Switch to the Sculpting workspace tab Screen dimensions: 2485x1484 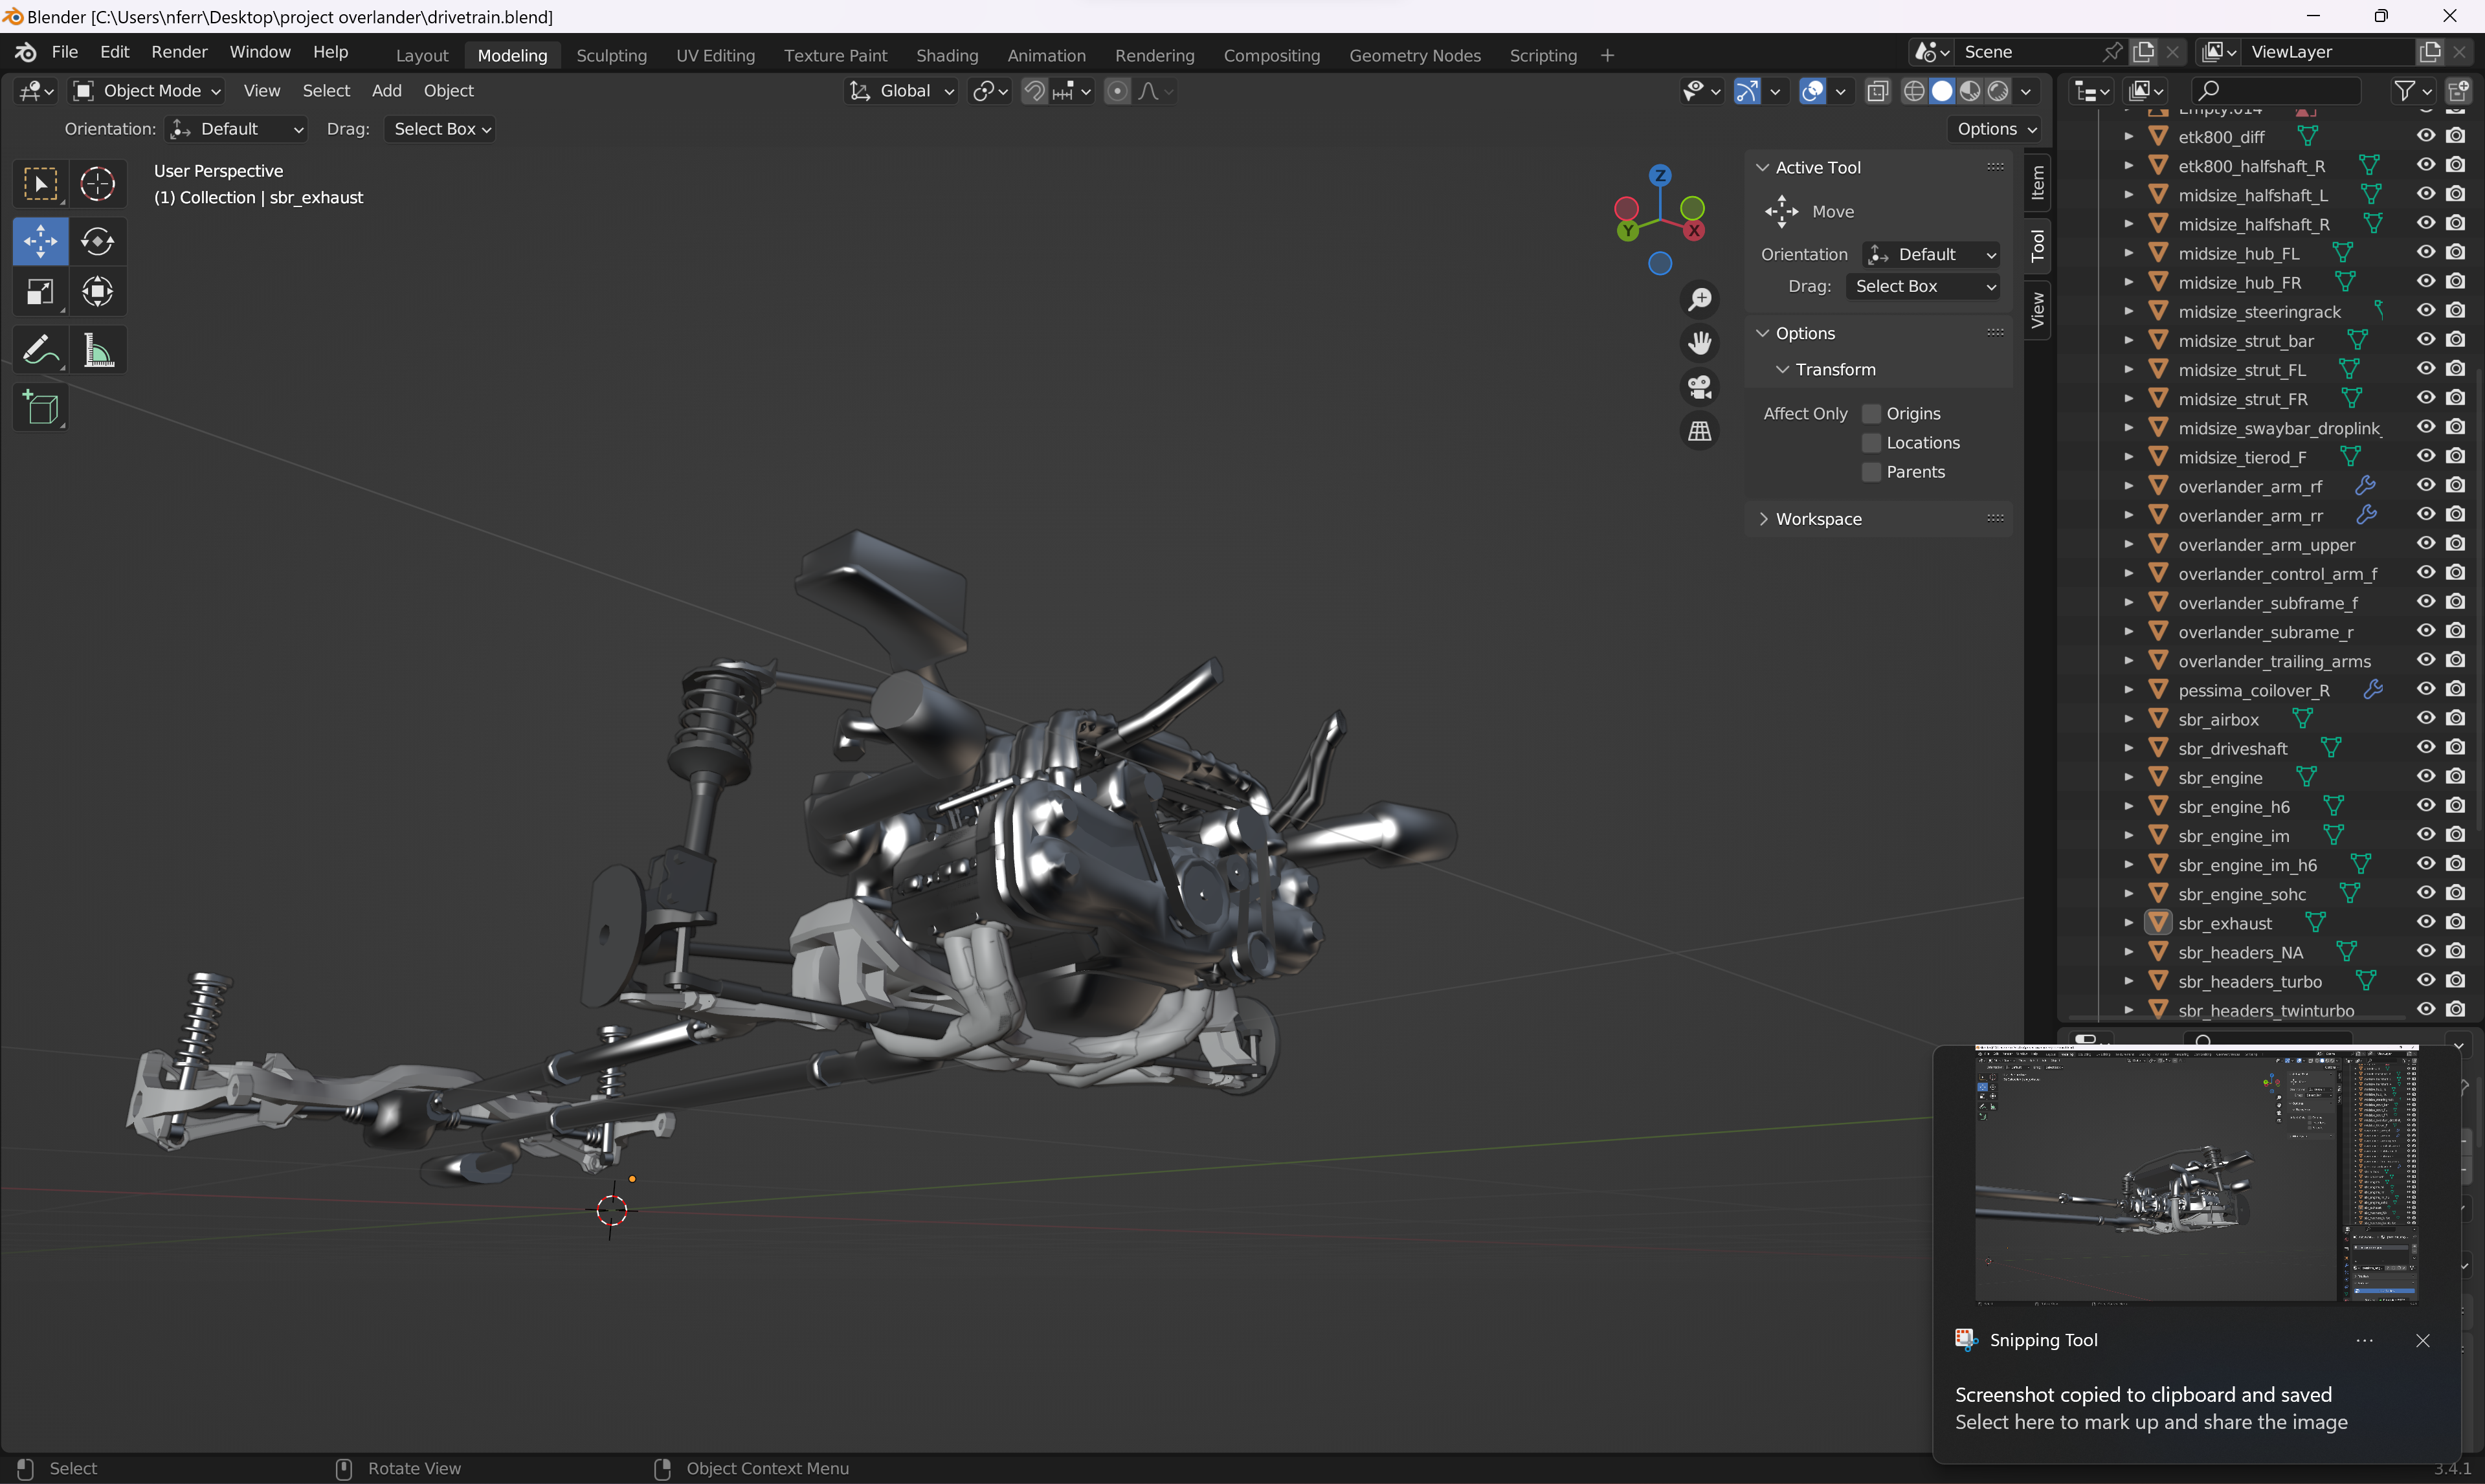pyautogui.click(x=611, y=55)
